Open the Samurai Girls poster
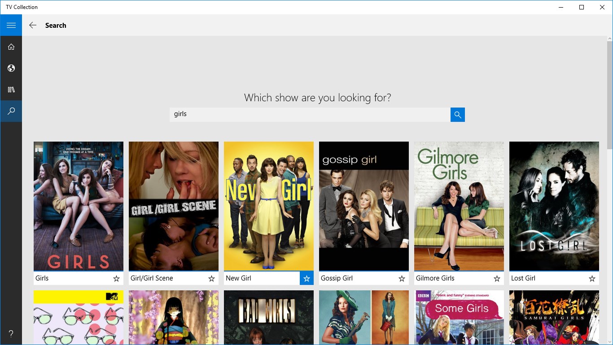 554,317
